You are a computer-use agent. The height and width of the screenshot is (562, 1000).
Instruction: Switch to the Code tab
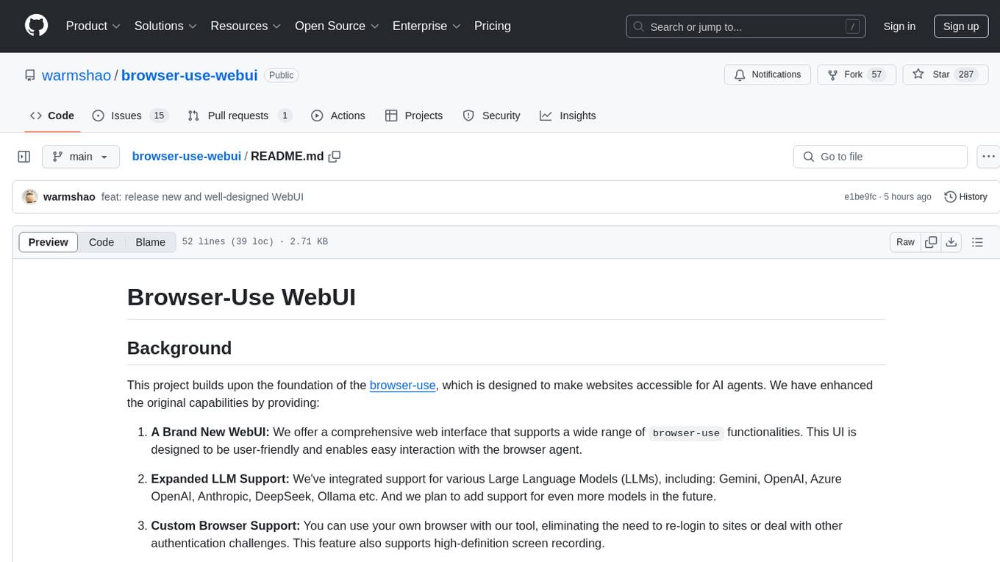pos(52,115)
